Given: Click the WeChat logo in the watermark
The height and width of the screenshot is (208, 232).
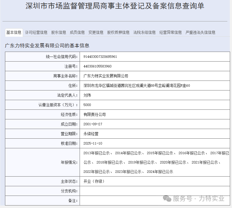Looking at the screenshot, I should (167, 199).
